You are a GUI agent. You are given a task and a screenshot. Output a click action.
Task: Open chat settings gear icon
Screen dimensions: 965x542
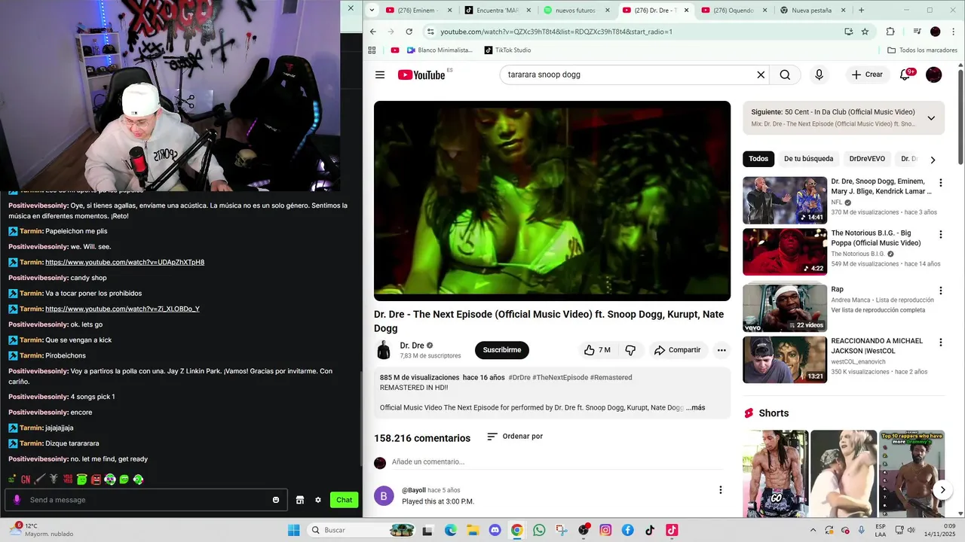click(318, 500)
